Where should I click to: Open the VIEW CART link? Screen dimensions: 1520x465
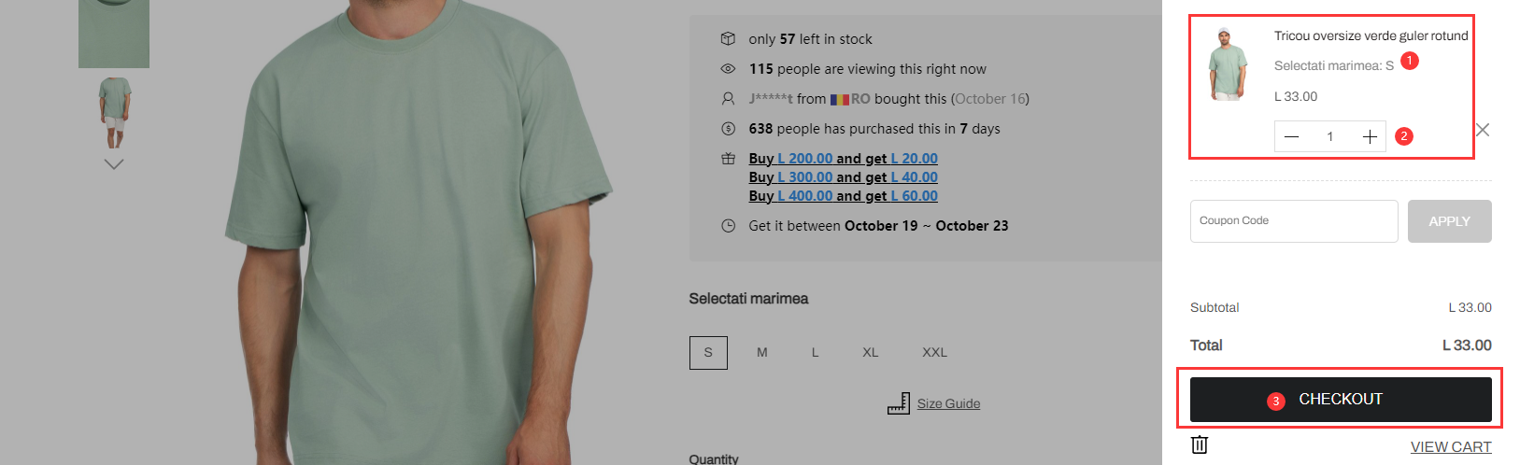(x=1450, y=447)
